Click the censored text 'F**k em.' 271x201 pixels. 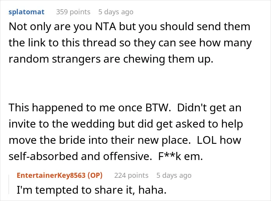click(x=180, y=156)
